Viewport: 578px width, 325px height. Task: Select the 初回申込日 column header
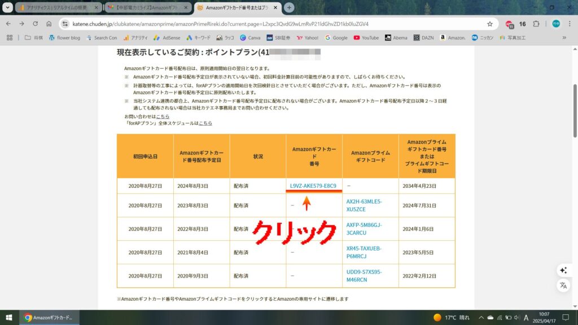145,156
